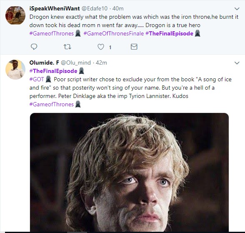Open the #GOT hashtag link
This screenshot has height=233, width=245.
[37, 79]
